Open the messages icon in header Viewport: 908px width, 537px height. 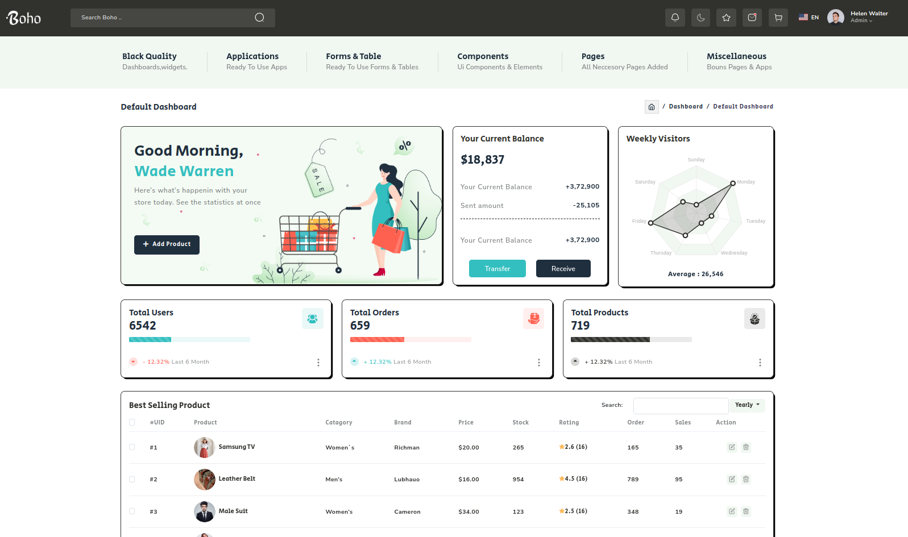[x=752, y=18]
